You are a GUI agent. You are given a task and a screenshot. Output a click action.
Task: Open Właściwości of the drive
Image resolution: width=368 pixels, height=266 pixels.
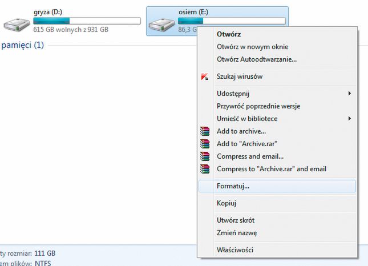(277, 250)
